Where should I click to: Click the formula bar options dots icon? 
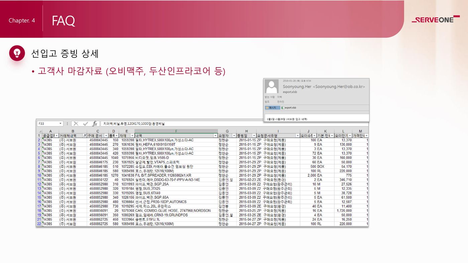point(68,124)
